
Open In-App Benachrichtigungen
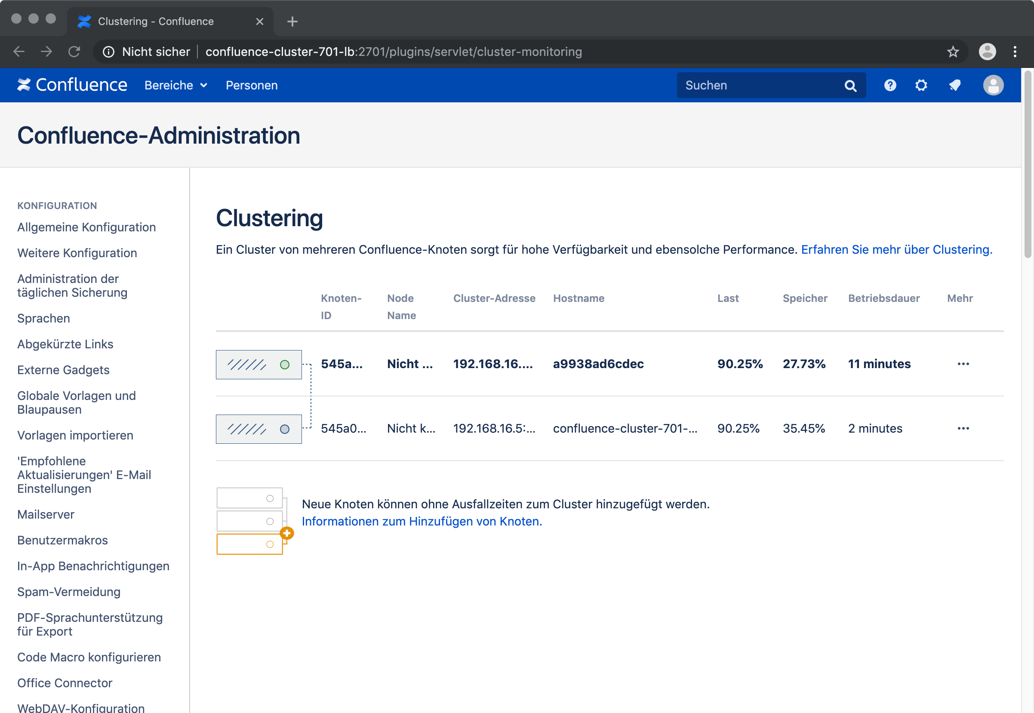[93, 566]
